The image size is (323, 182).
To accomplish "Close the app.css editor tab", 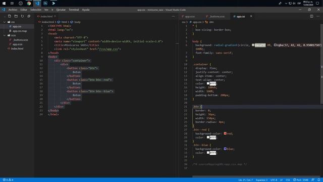I will tap(251, 16).
